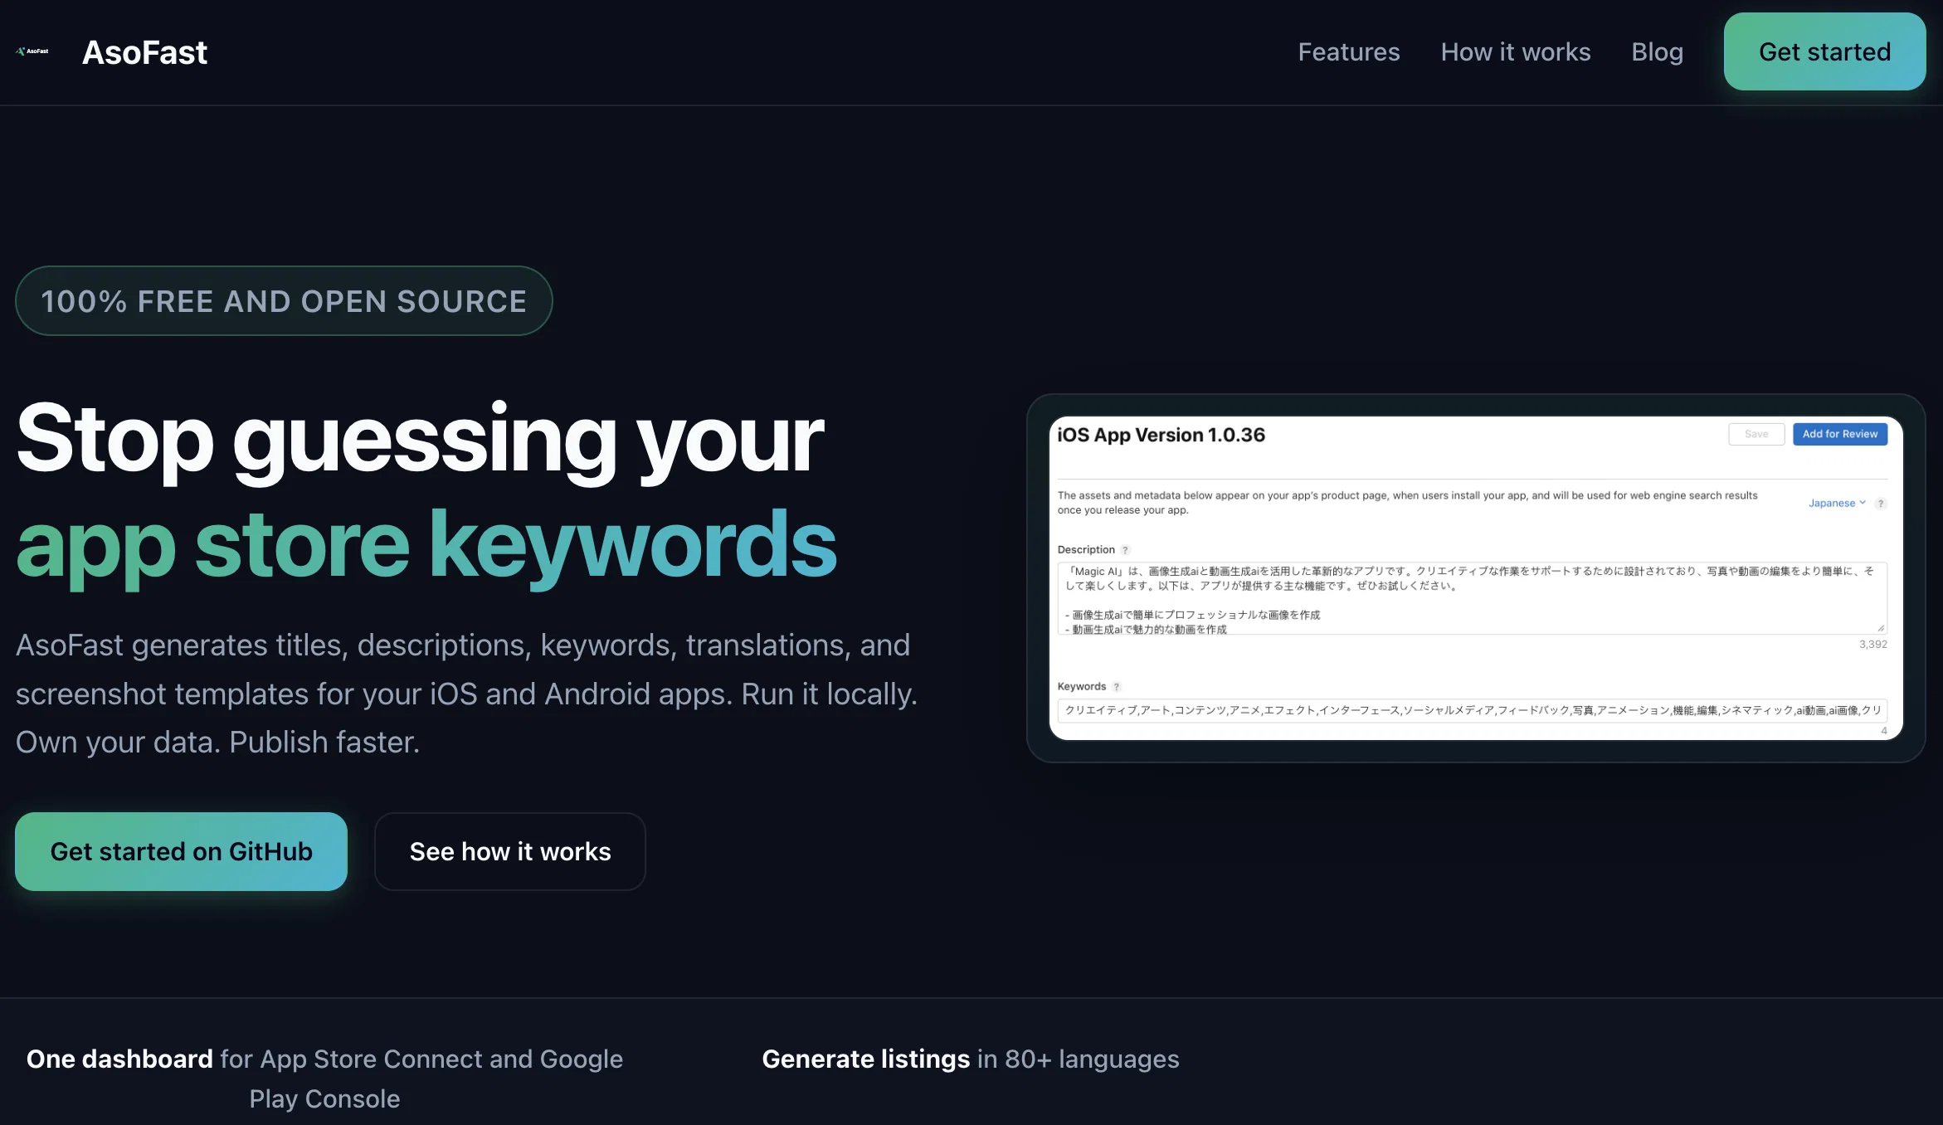Click the 3,392 character count
This screenshot has width=1943, height=1125.
click(1872, 645)
